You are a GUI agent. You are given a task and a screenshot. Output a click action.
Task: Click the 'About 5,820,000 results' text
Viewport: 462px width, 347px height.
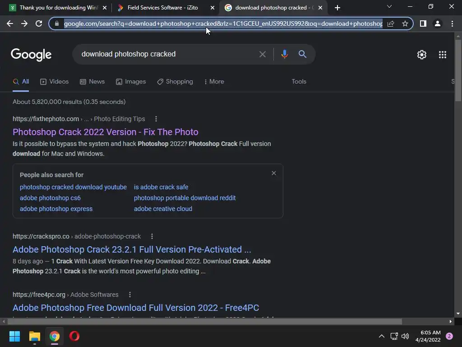click(x=69, y=102)
